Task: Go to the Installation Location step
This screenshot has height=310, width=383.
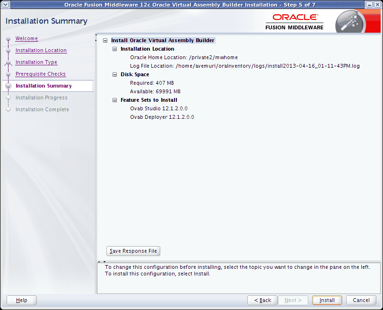Action: [x=41, y=50]
